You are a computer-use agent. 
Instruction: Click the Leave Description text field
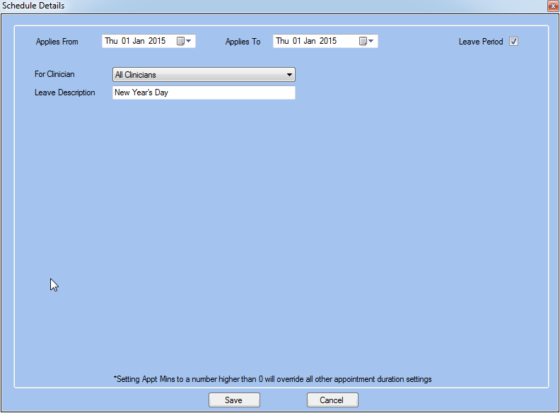[x=204, y=93]
